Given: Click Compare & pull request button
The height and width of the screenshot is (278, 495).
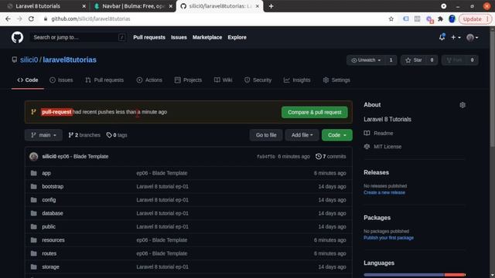Looking at the screenshot, I should pos(315,113).
